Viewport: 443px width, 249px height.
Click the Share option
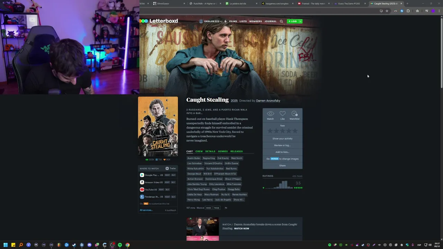pos(282,165)
